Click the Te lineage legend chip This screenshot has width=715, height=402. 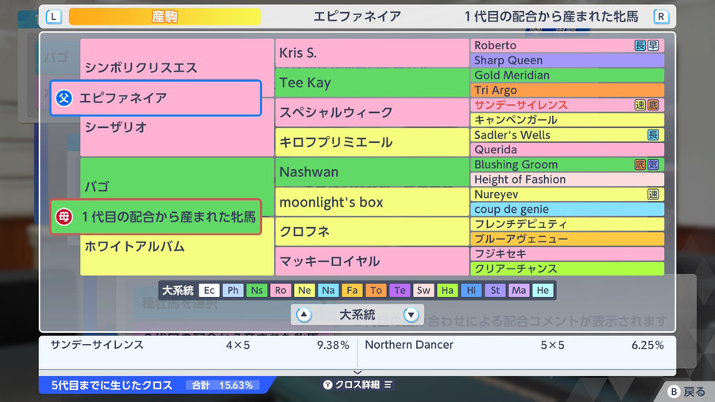point(400,290)
